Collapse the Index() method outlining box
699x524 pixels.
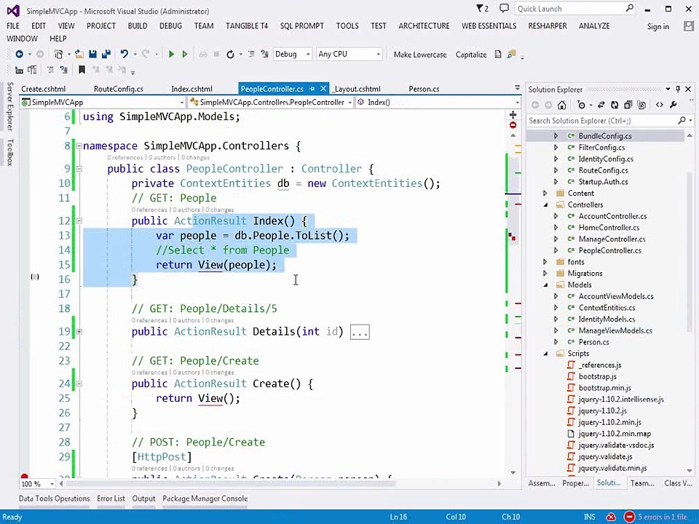point(79,221)
